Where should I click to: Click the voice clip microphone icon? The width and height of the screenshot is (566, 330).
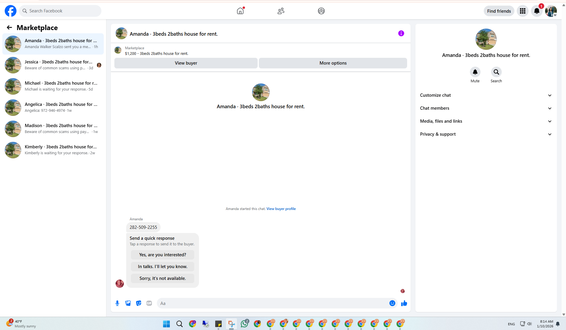117,303
